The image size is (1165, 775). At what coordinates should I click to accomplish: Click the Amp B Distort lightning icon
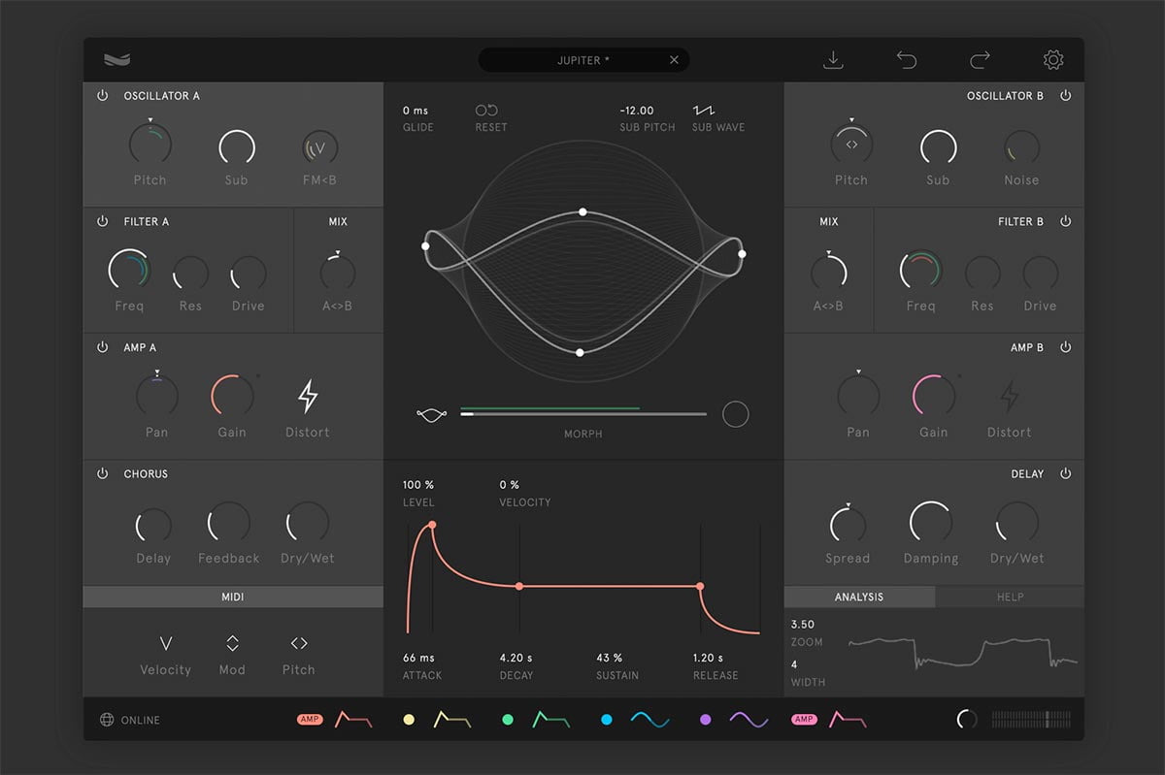tap(1010, 396)
